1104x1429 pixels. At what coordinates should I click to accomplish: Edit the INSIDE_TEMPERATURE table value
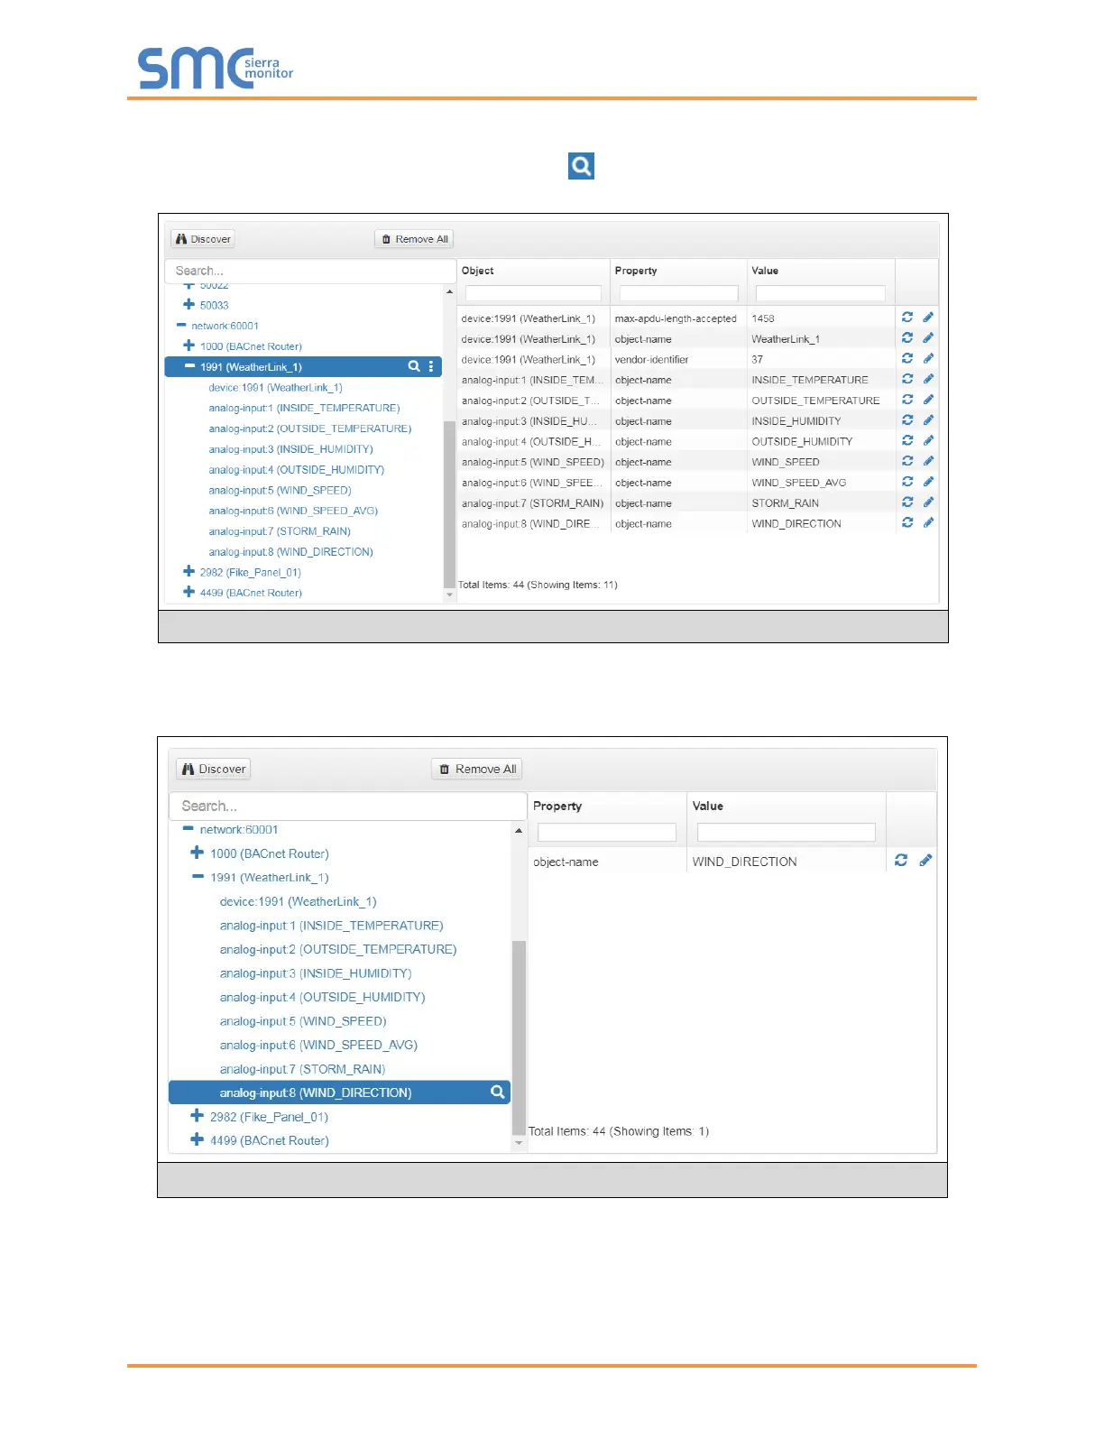pos(928,379)
